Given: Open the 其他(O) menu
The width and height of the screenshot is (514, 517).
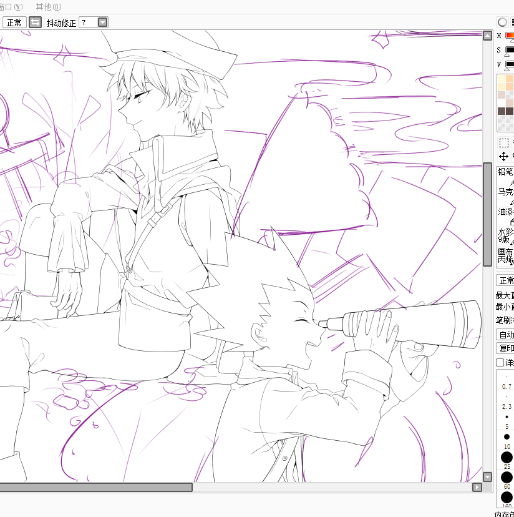Looking at the screenshot, I should (x=49, y=7).
